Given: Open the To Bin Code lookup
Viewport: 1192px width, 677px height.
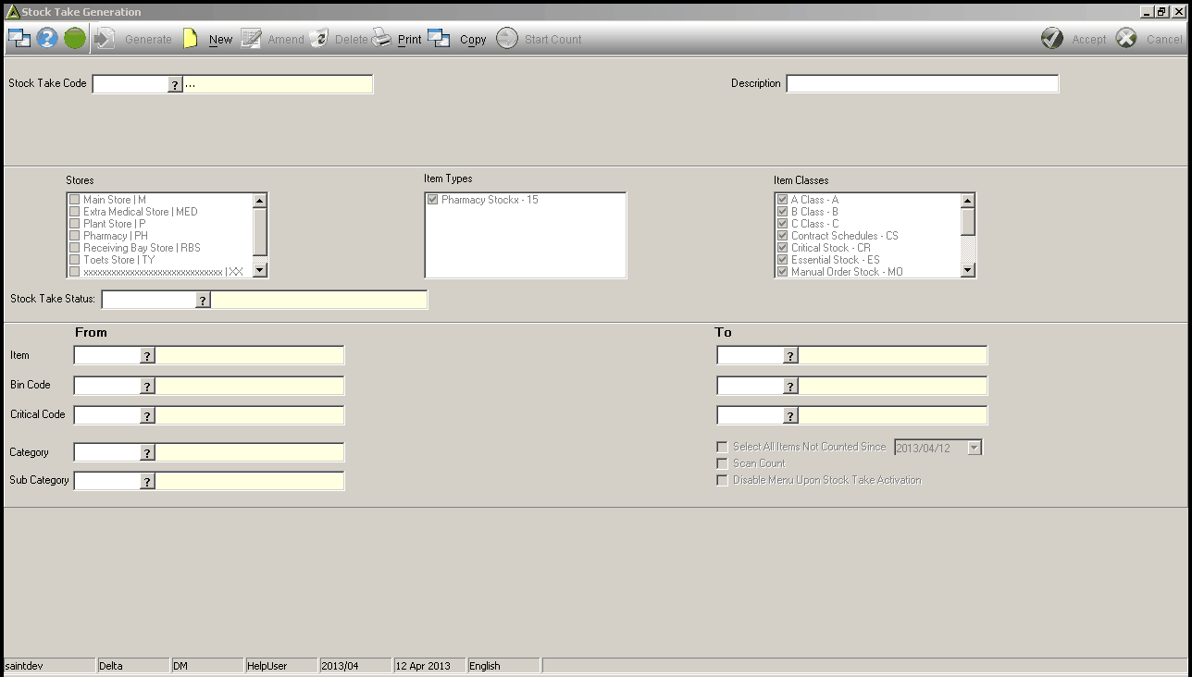Looking at the screenshot, I should coord(790,386).
